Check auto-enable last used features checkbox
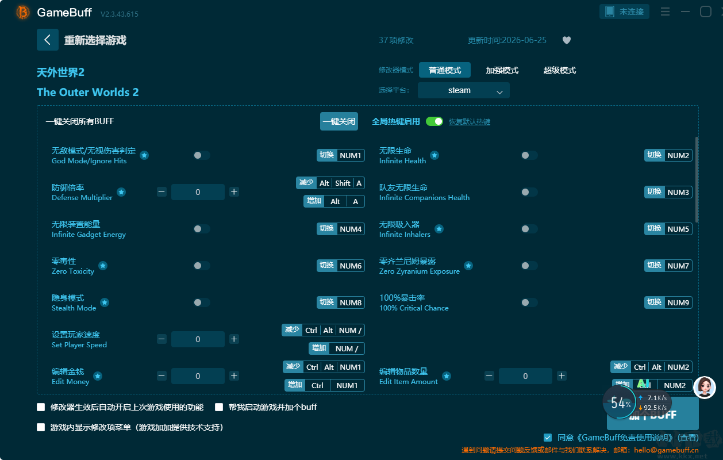The image size is (723, 460). click(x=41, y=407)
